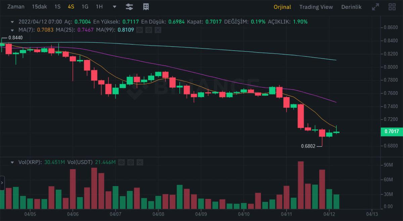Select the 4S time interval

pyautogui.click(x=71, y=7)
